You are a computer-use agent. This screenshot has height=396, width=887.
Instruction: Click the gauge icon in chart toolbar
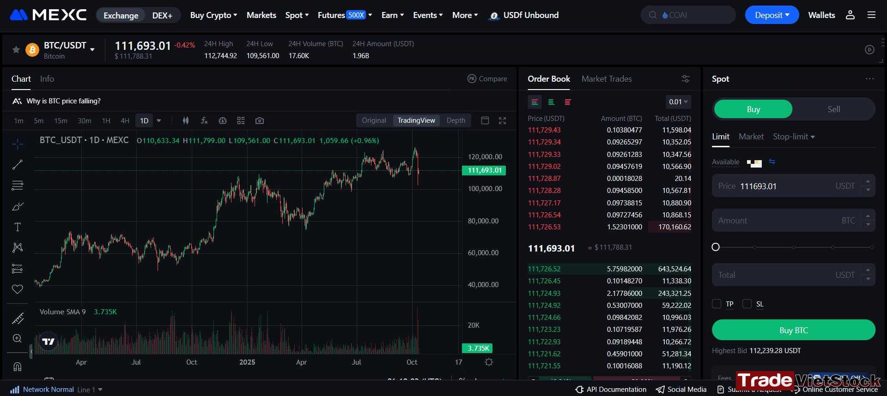pyautogui.click(x=223, y=120)
